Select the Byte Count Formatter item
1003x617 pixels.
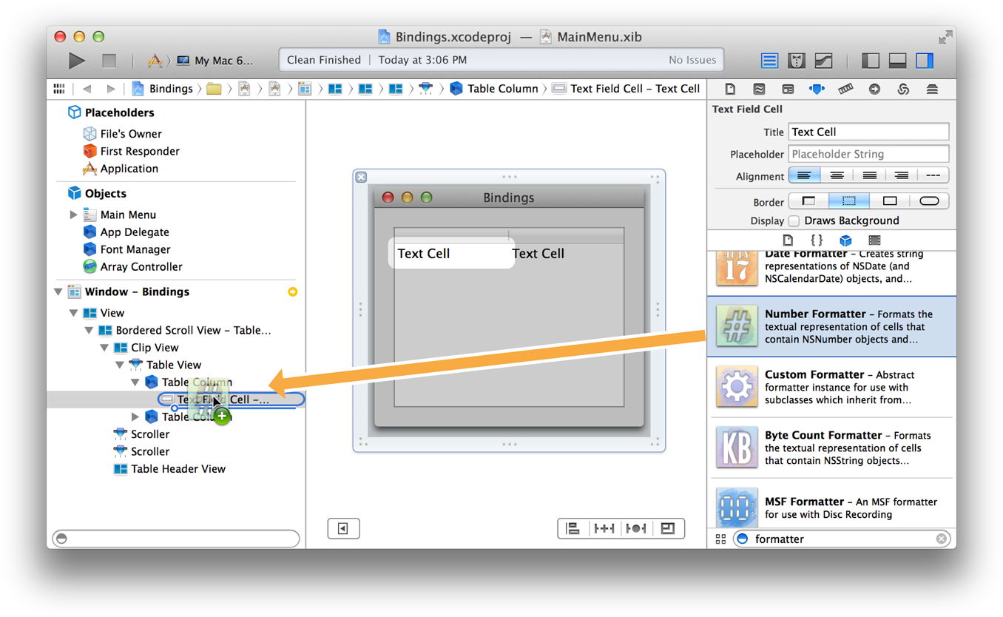click(831, 448)
